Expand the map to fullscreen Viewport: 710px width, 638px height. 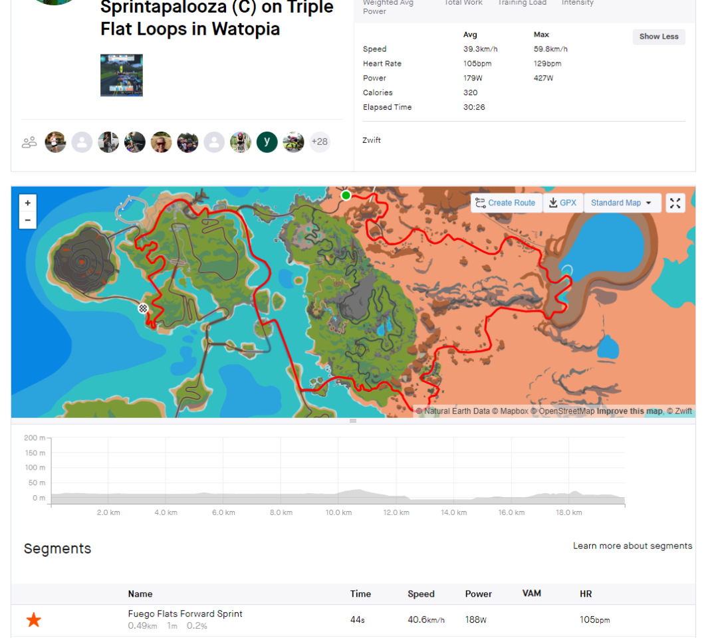click(675, 203)
